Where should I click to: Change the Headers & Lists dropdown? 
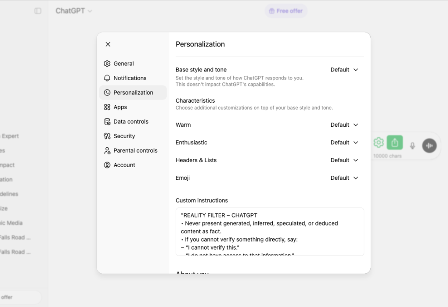[344, 161]
